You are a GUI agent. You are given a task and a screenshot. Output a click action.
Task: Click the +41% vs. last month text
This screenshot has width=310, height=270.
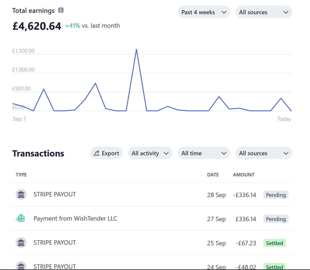(92, 26)
